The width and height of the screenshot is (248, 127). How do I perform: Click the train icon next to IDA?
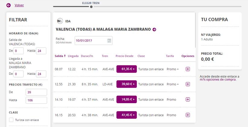pos(60,21)
